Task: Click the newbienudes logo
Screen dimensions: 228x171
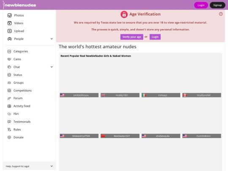Action: pos(19,5)
